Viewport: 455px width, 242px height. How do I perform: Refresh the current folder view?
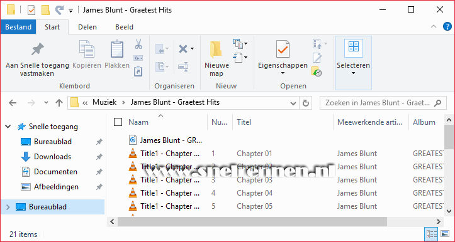click(x=306, y=103)
